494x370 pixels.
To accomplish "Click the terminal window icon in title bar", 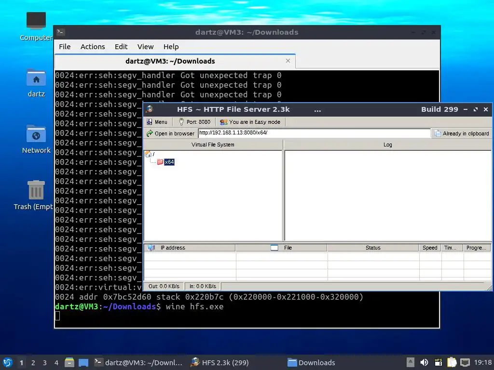I will [x=60, y=32].
